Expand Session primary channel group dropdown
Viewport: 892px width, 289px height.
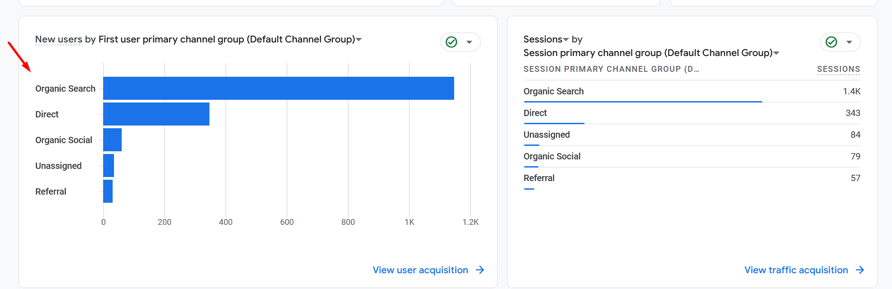[777, 53]
